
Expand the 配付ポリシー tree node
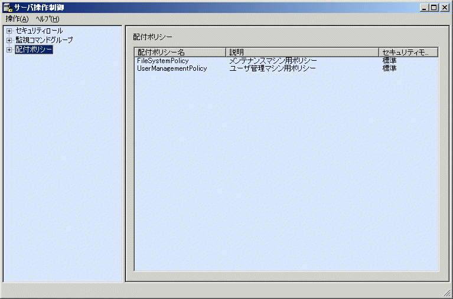(9, 50)
